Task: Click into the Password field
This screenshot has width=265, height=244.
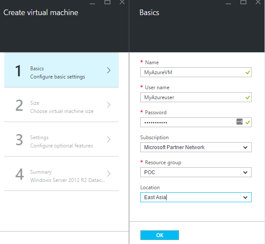Action: tap(188, 122)
